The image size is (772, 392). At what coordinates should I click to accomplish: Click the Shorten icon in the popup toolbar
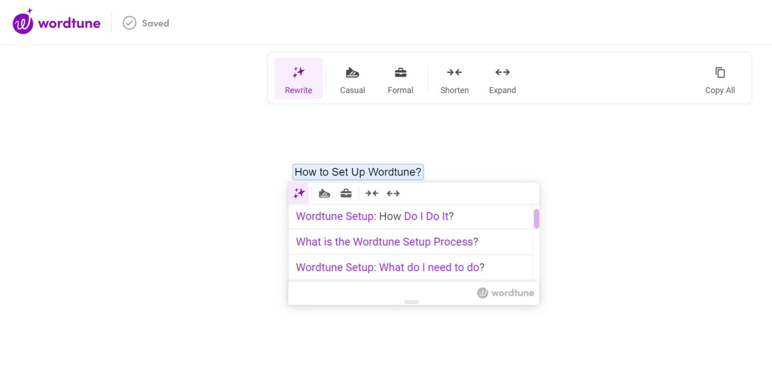click(x=371, y=192)
